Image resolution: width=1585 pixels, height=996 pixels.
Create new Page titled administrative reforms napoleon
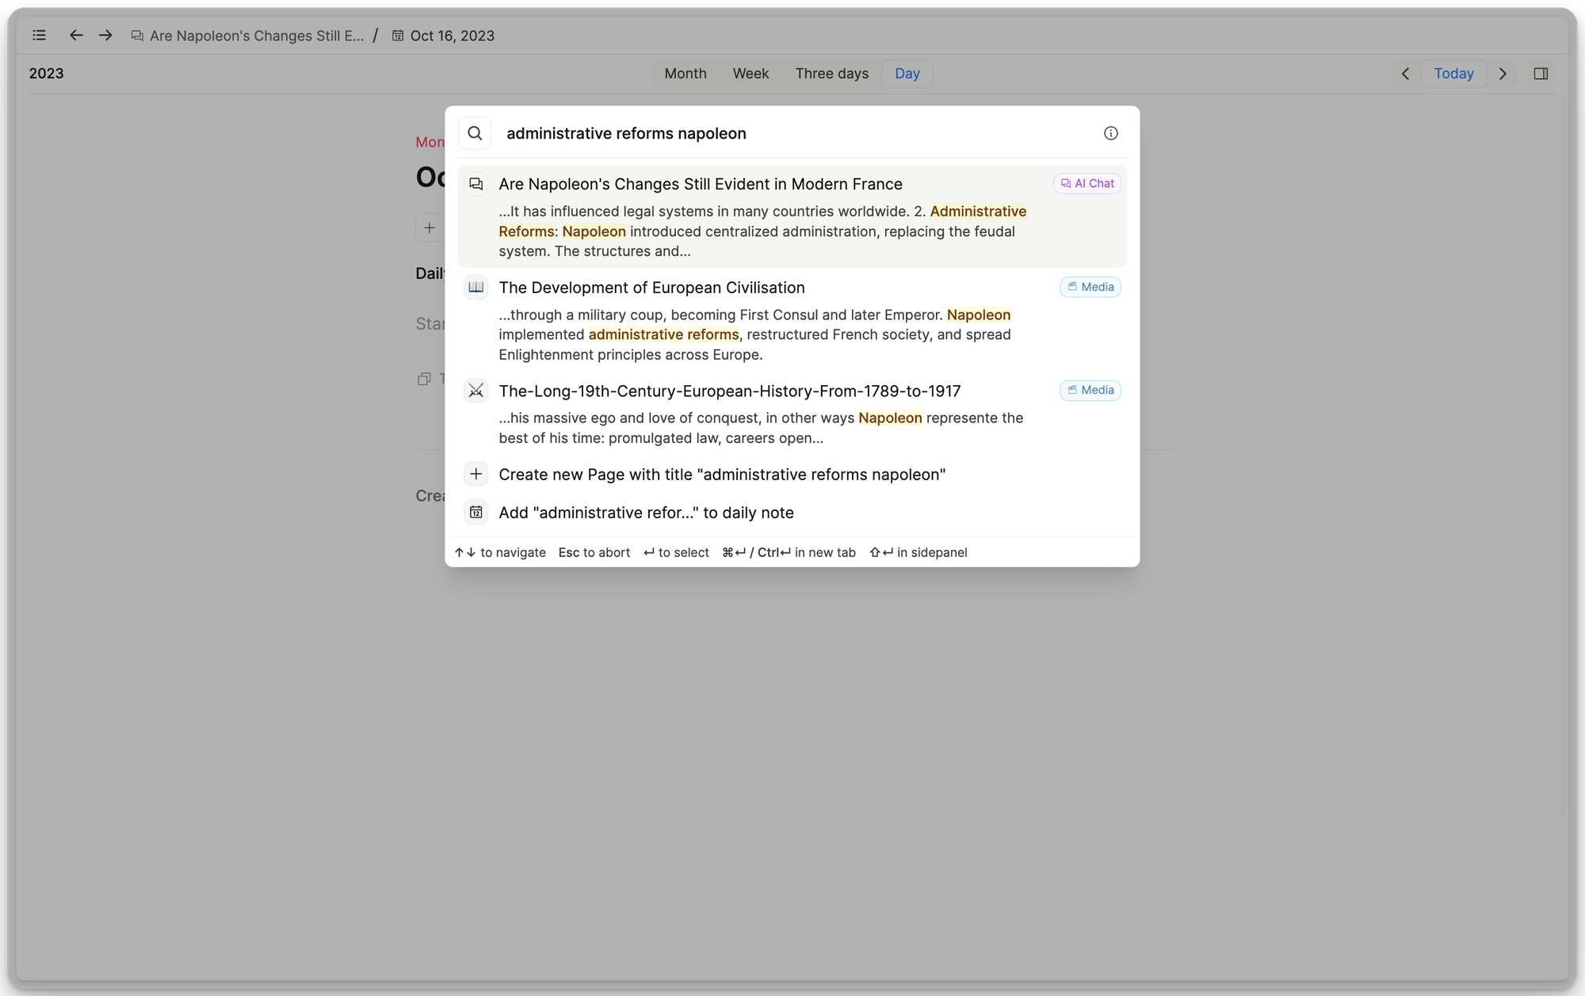792,474
